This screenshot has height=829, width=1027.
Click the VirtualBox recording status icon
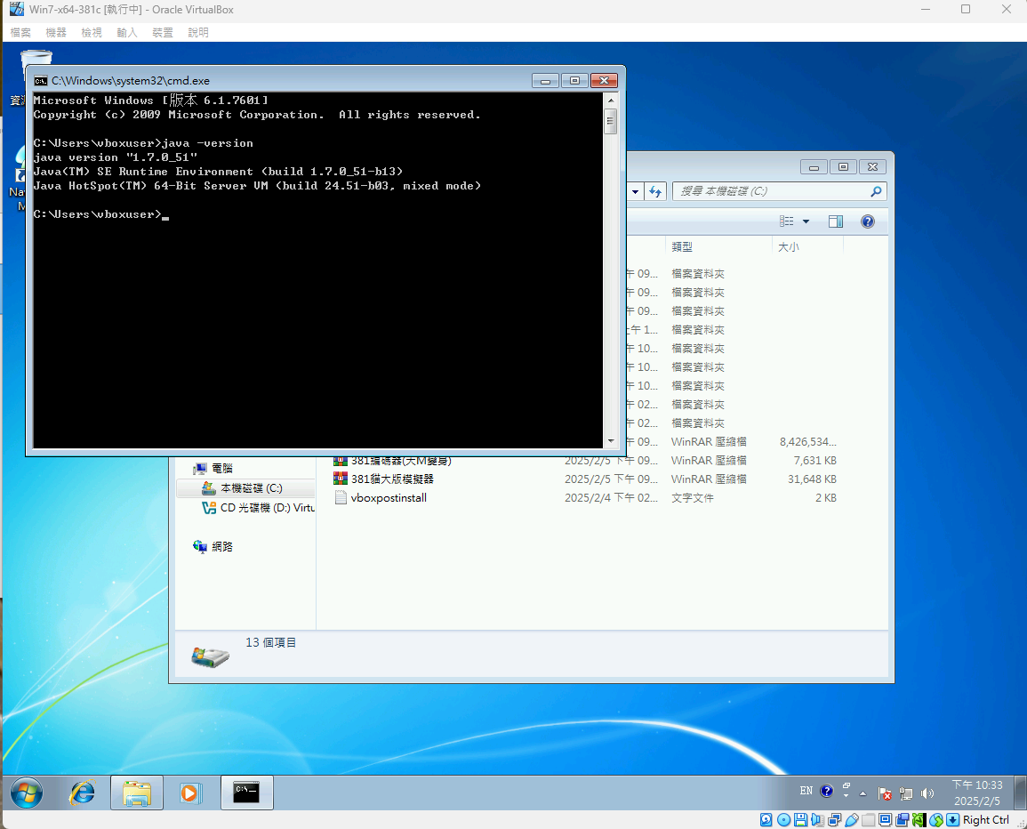[903, 820]
